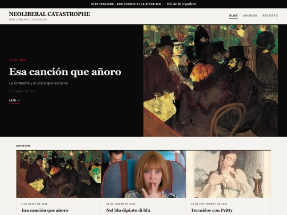Open the red-haired woman airplane thumbnail

143,174
